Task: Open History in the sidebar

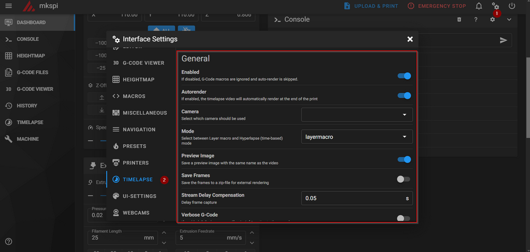Action: point(37,106)
